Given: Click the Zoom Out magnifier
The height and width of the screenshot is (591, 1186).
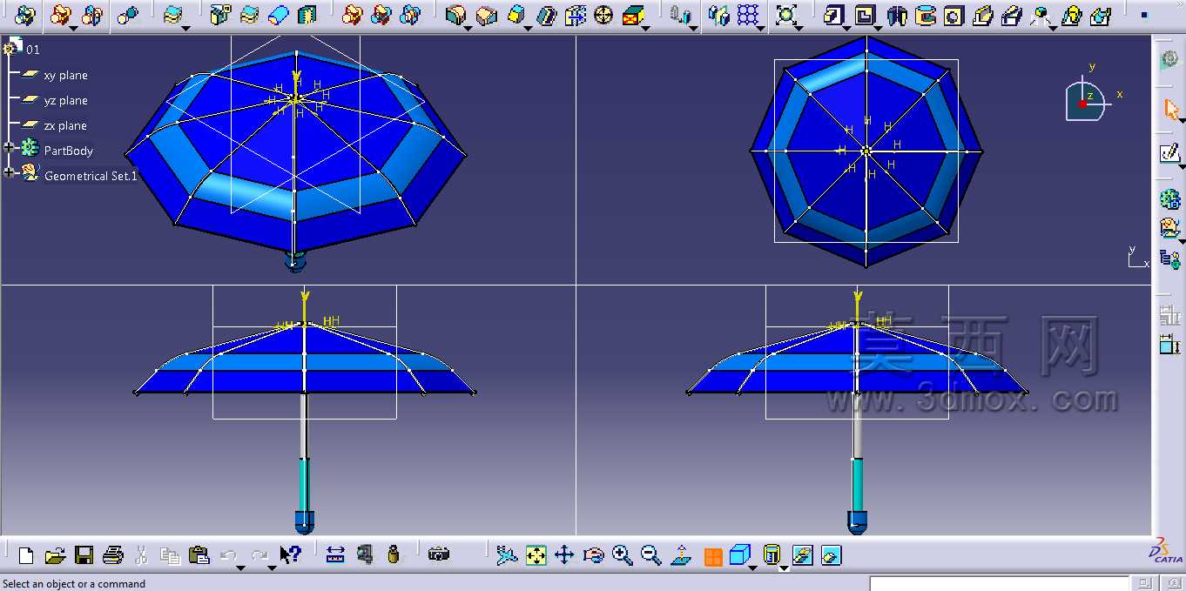Looking at the screenshot, I should point(650,555).
